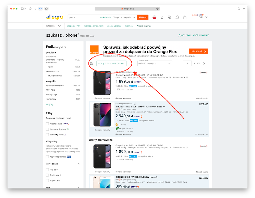Open the iPhone 11 Pro 256GB thumbnail
This screenshot has height=198, width=255.
click(x=102, y=115)
